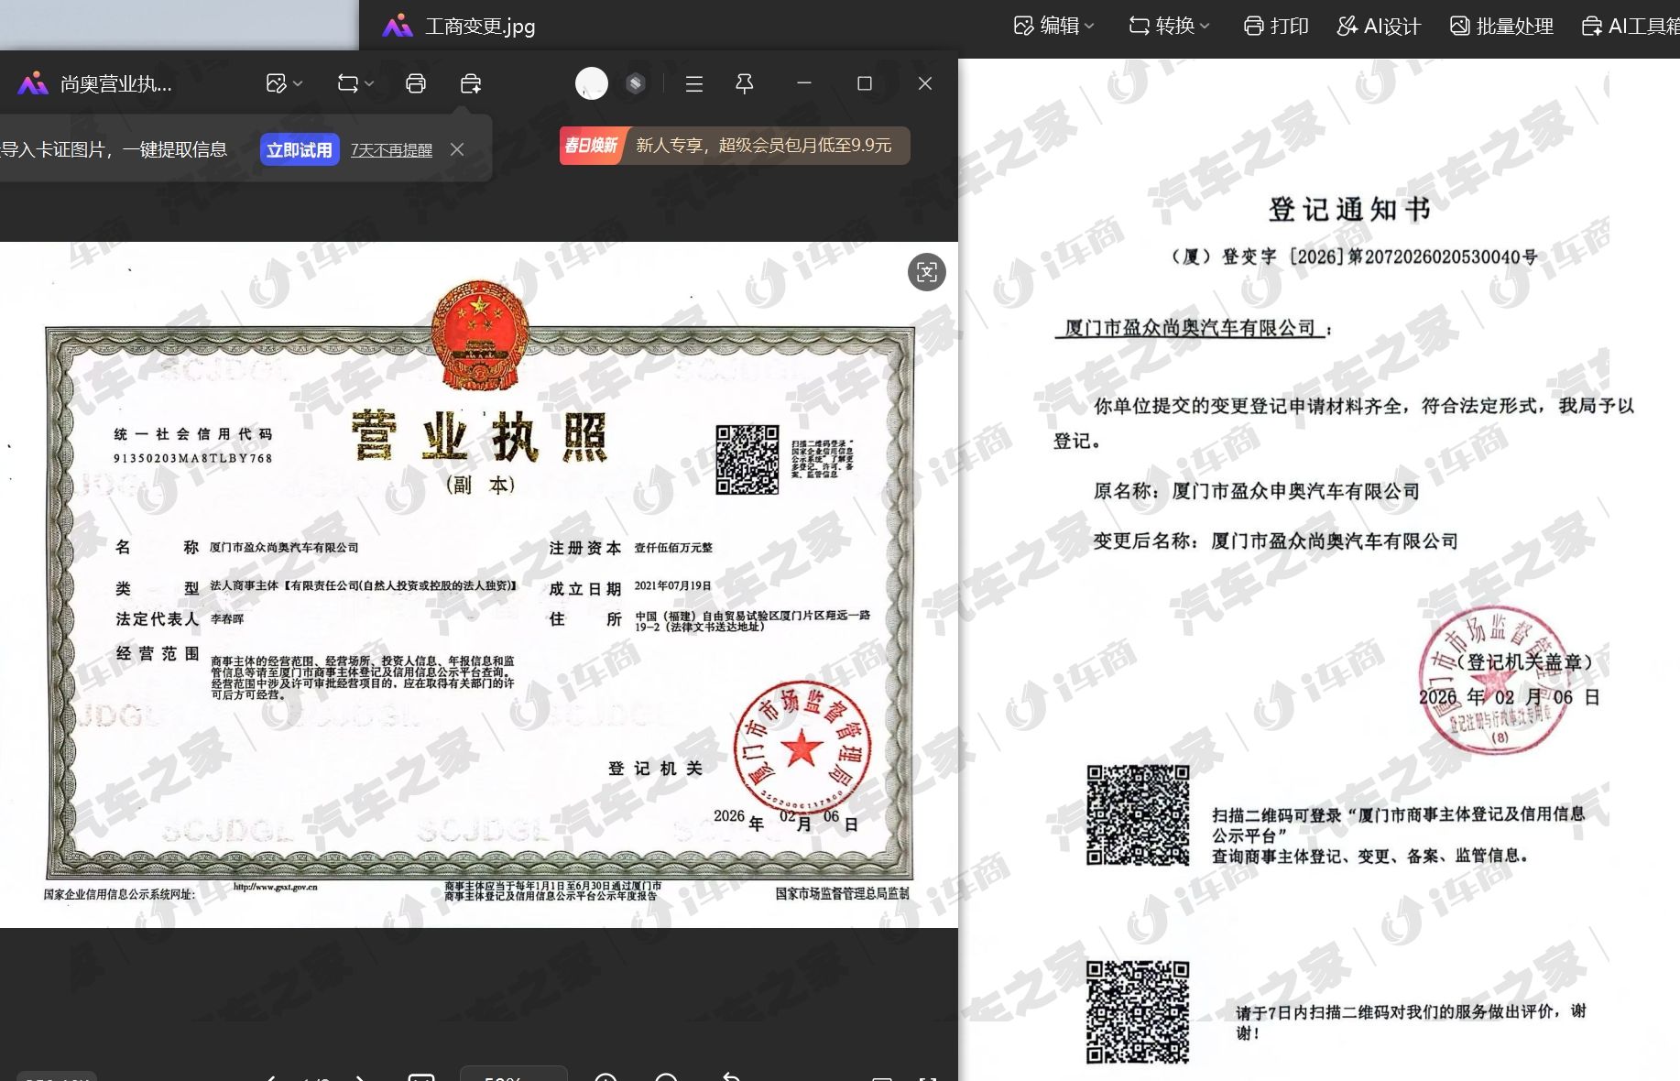1680x1081 pixels.
Task: Click the www.gsxt.gov.cn URL under the license
Action: tap(276, 887)
